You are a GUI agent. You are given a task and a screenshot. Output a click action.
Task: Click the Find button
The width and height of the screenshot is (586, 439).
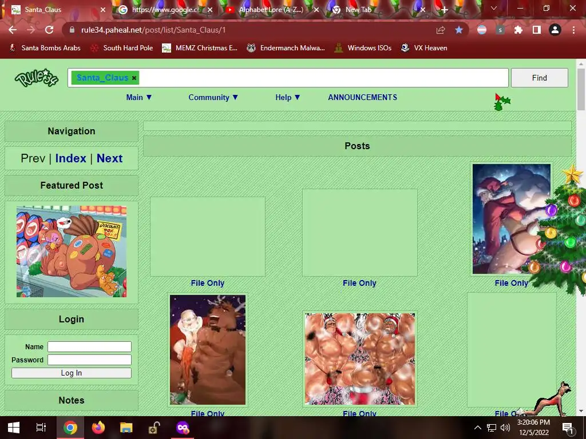pos(539,78)
